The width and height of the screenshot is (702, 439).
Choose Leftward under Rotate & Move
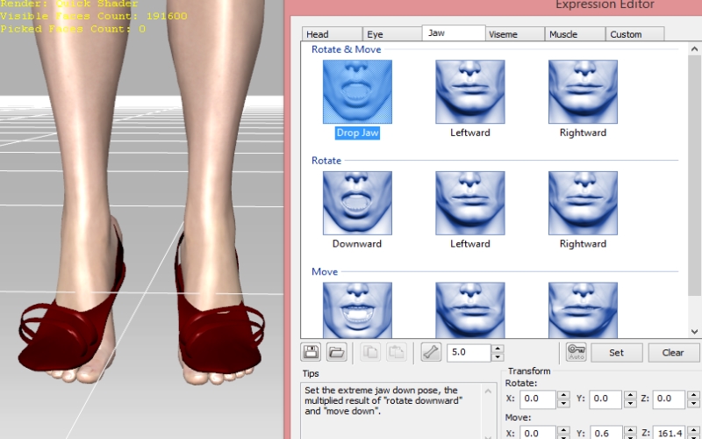click(469, 91)
